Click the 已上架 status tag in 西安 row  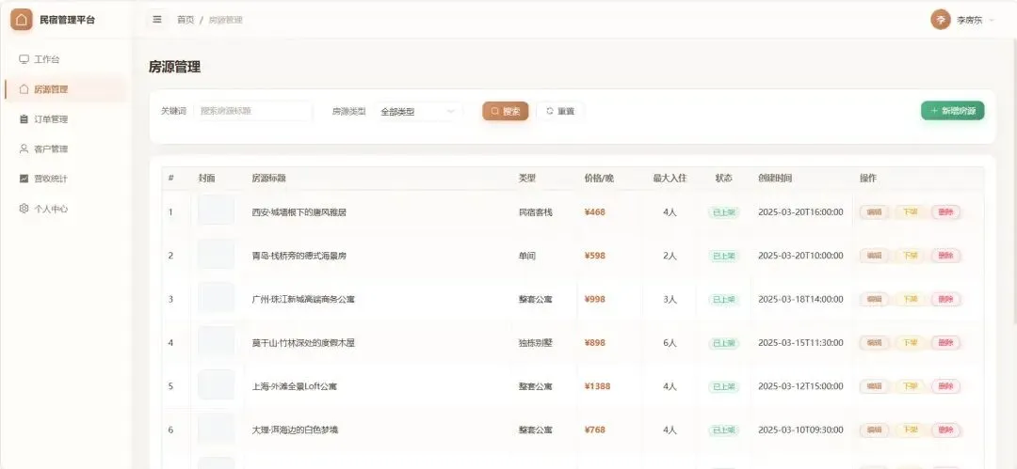tap(724, 212)
